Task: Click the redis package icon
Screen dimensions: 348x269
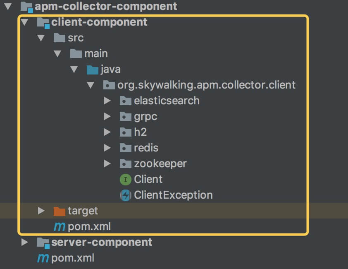Action: pyautogui.click(x=126, y=148)
